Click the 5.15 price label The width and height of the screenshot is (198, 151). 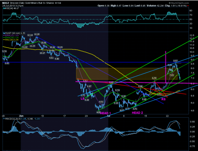[116, 103]
